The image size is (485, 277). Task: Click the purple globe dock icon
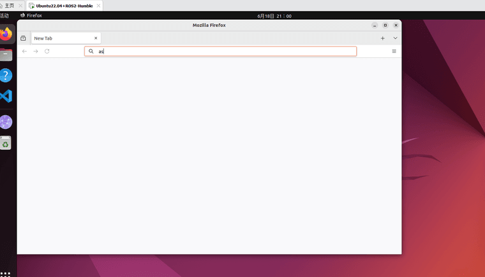pos(6,122)
